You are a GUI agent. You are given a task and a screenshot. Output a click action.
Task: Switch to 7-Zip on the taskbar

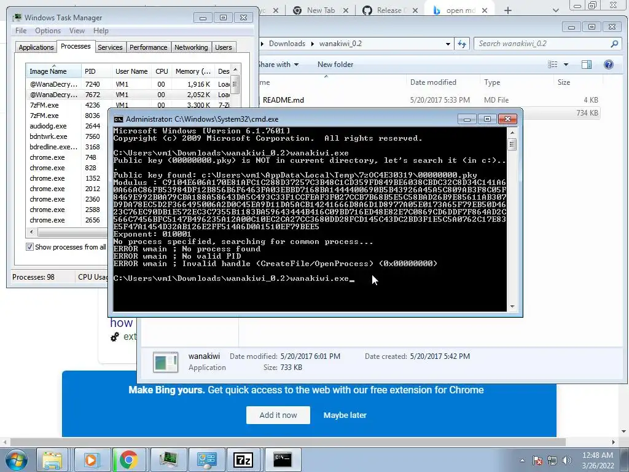click(x=243, y=460)
